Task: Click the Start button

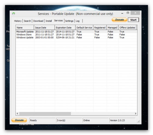Action: 133,20
